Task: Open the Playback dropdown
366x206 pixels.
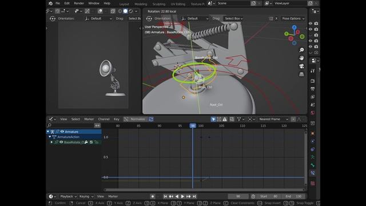Action: 68,196
